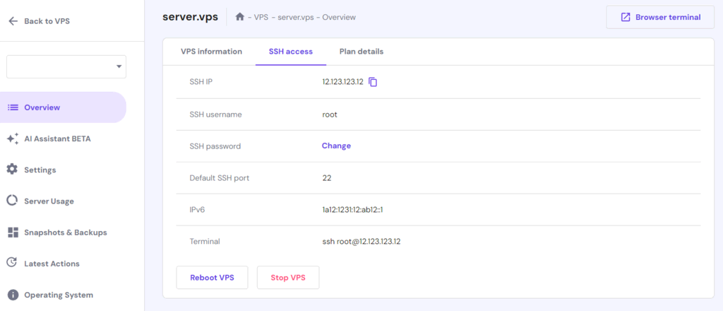The width and height of the screenshot is (723, 311).
Task: Select the SSH access tab
Action: (291, 52)
